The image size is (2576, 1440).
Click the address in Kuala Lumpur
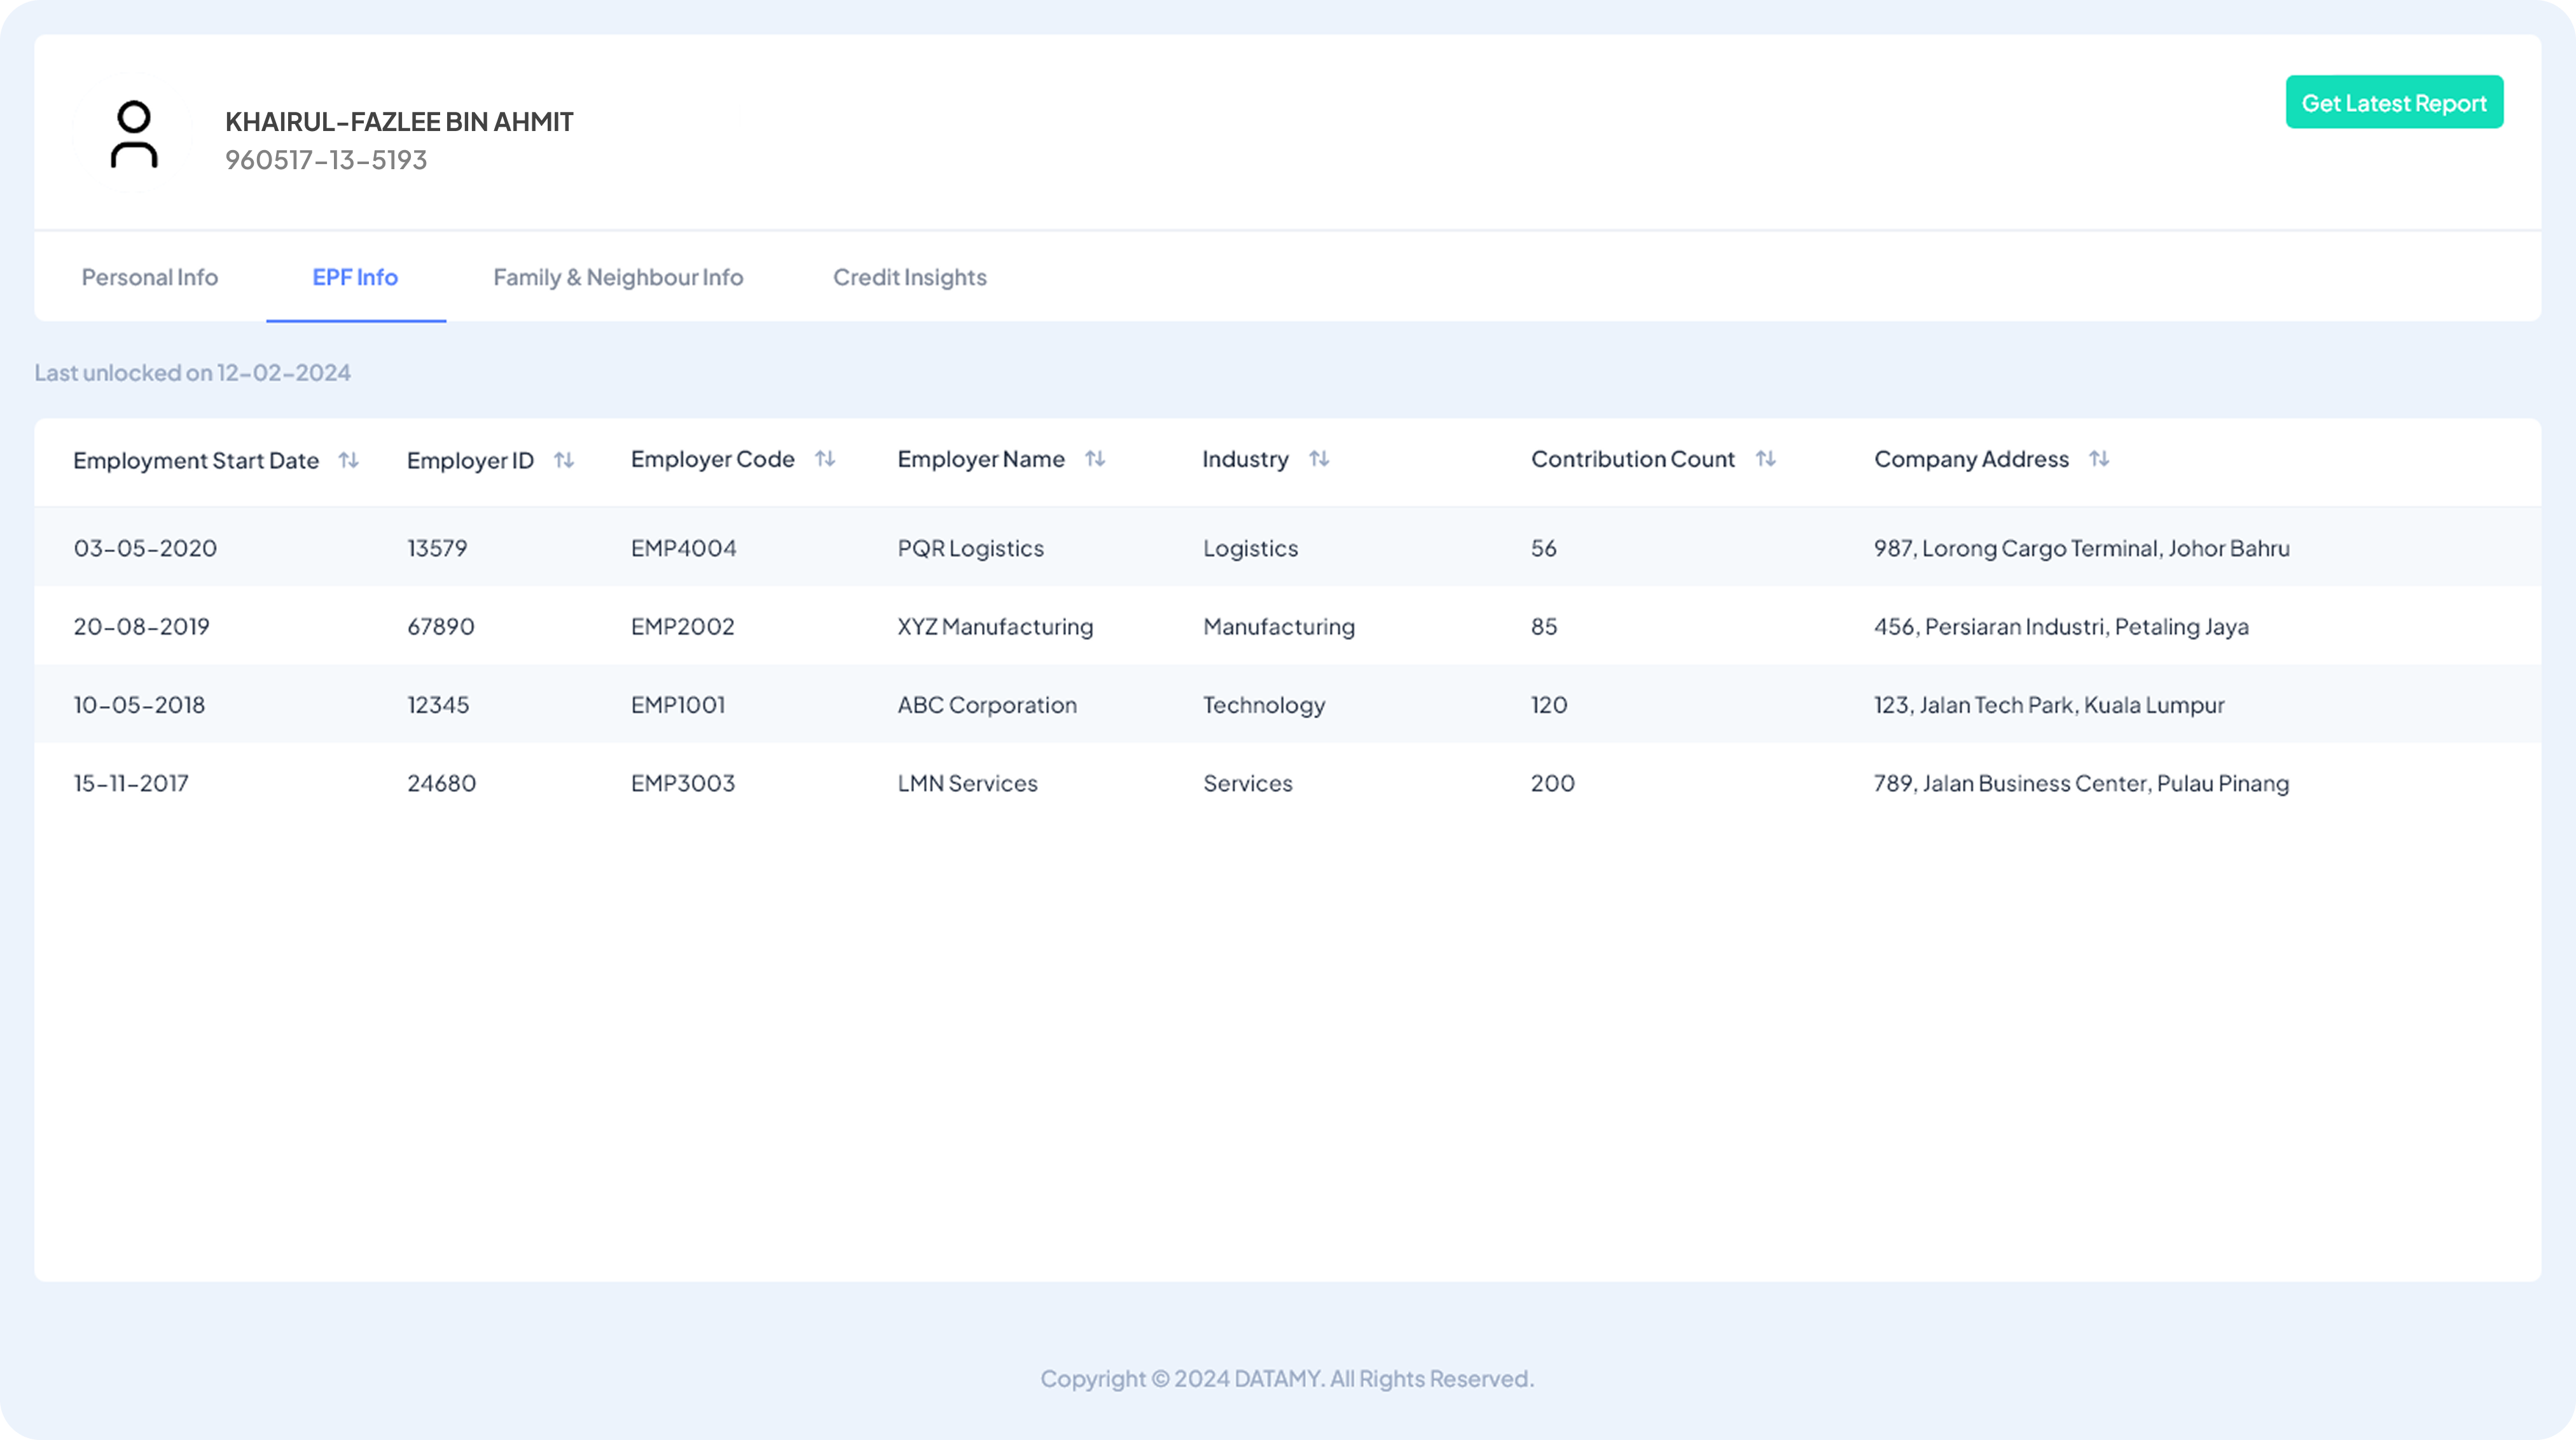2049,705
